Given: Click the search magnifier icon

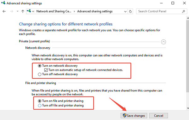Looking at the screenshot, I should tap(184, 11).
